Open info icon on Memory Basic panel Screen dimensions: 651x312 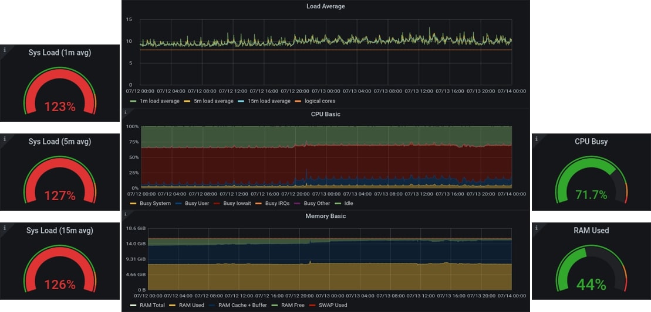tap(126, 214)
